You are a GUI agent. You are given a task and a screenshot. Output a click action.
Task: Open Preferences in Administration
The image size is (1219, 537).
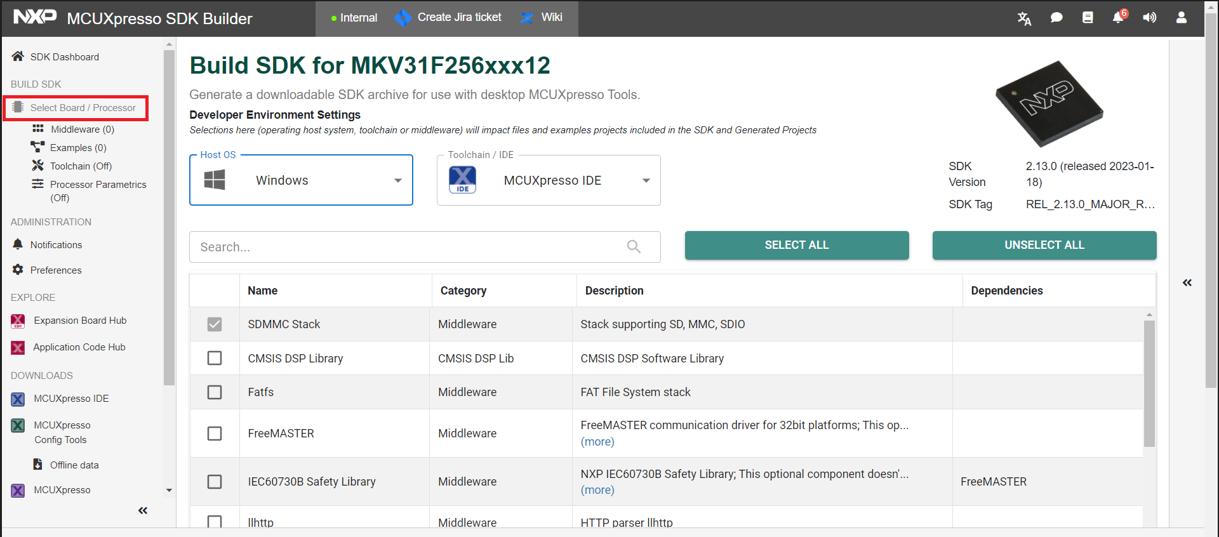[46, 270]
